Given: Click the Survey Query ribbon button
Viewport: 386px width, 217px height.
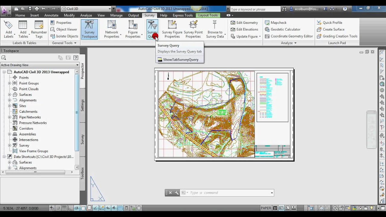Looking at the screenshot, I should 152,29.
